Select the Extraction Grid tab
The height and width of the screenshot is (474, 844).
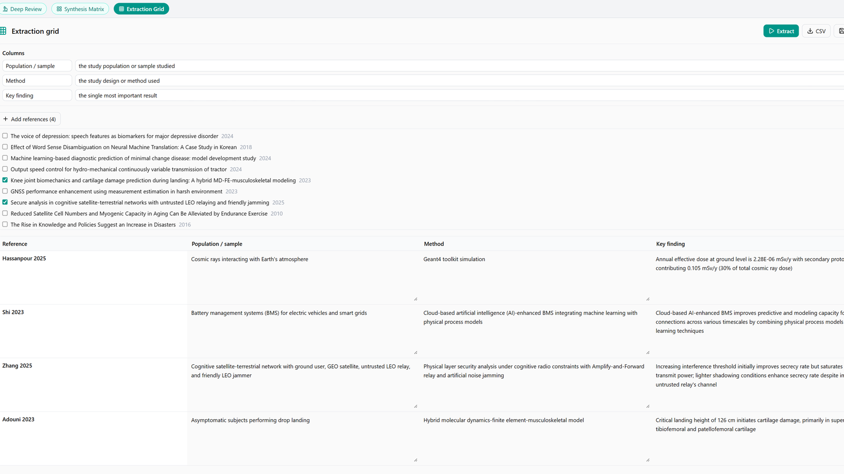click(141, 9)
